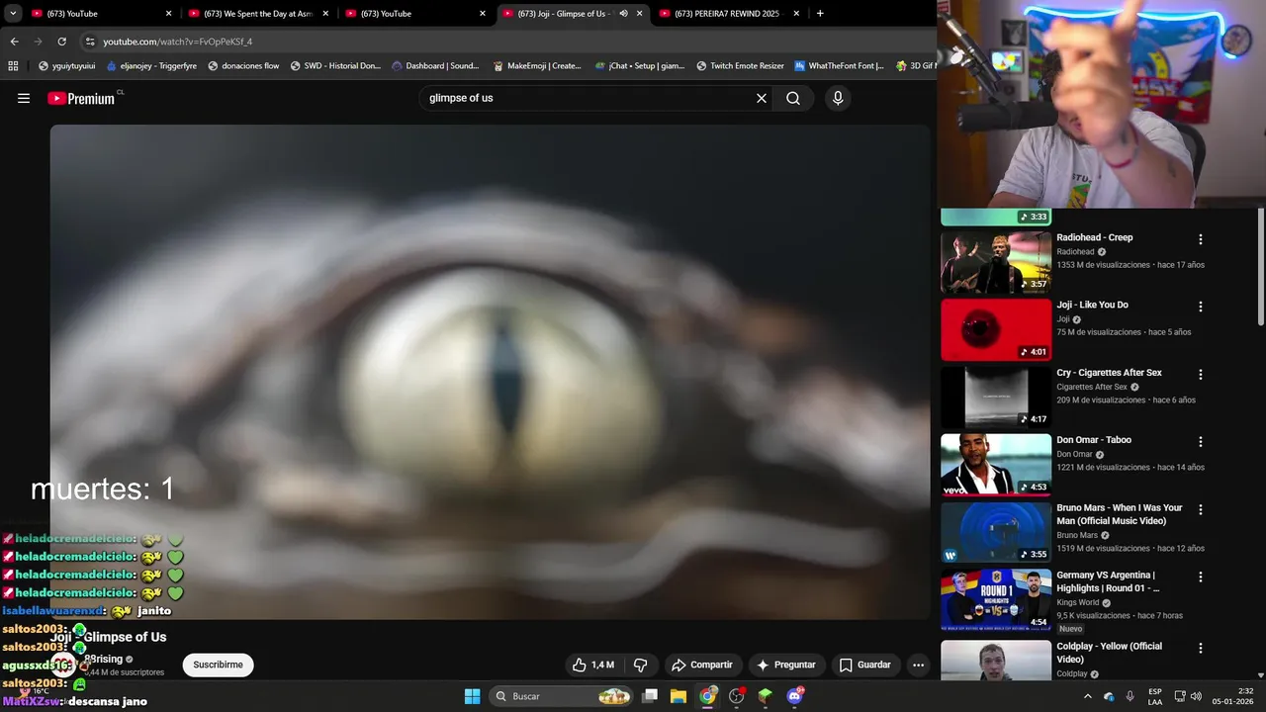Open options menu for Joji - Like You Do
1266x712 pixels.
pos(1201,307)
